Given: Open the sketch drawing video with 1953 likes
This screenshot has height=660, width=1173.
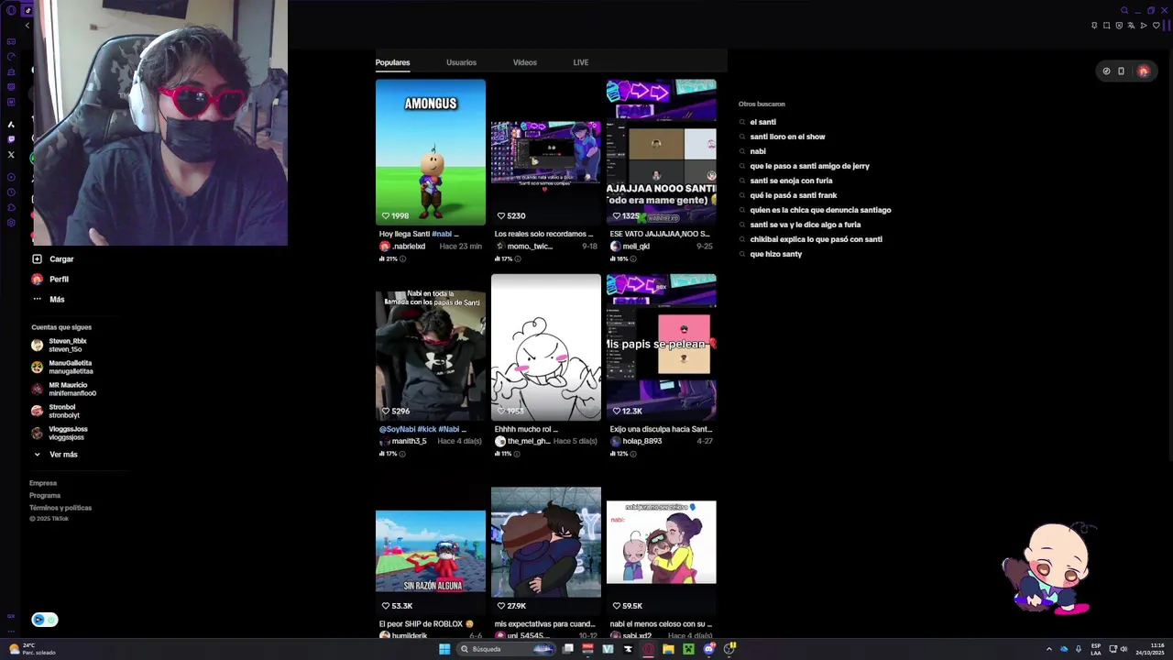Looking at the screenshot, I should 546,347.
